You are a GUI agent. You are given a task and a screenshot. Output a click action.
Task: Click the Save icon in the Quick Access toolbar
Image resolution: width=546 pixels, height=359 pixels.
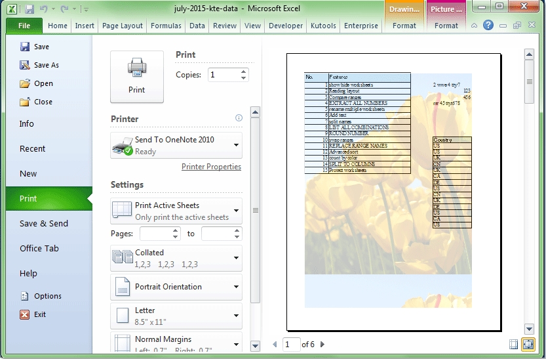click(29, 10)
